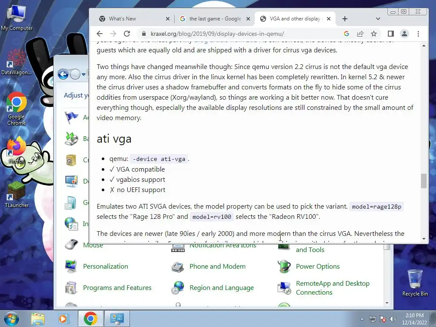Launch Windows Media Player from taskbar
This screenshot has height=327, width=436.
click(x=63, y=318)
